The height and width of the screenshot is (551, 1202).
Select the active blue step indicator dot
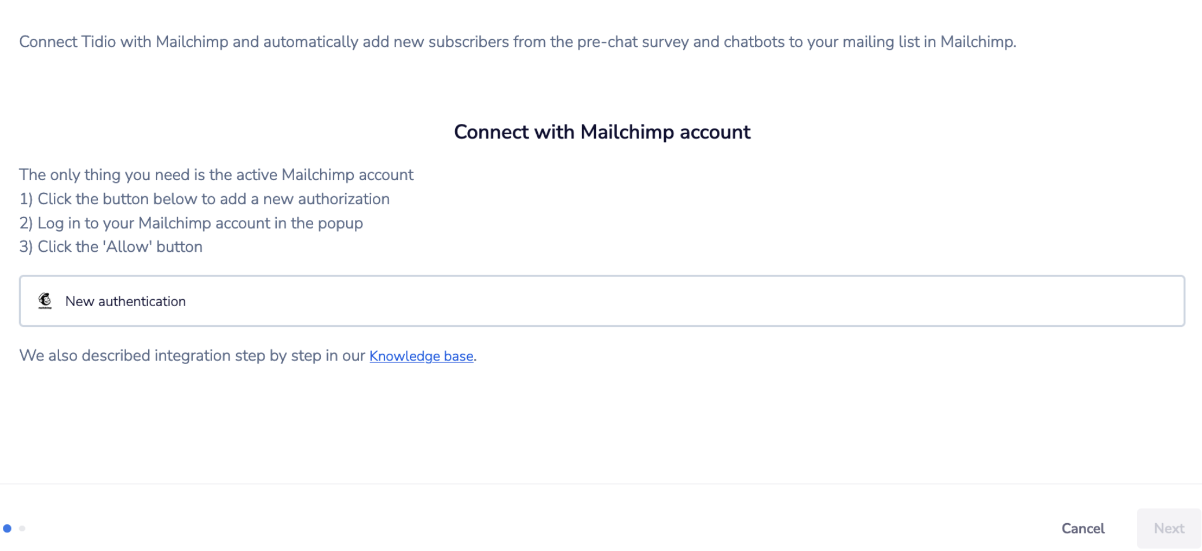(7, 528)
